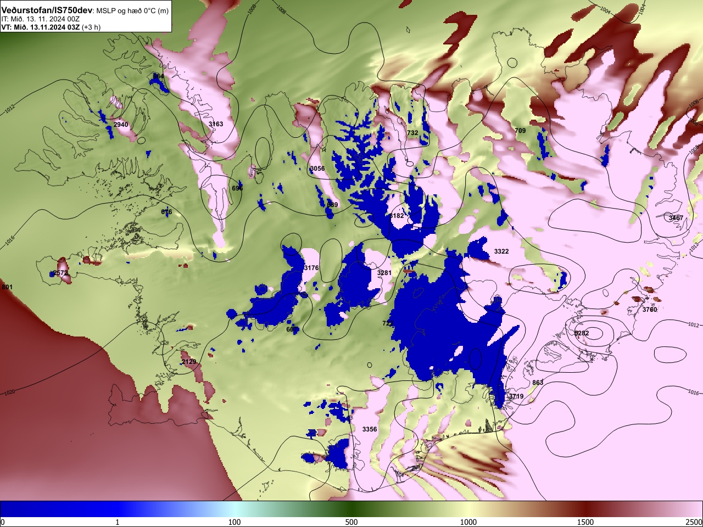Click the 1020 isobar label
Image resolution: width=703 pixels, height=527 pixels.
coord(9,393)
